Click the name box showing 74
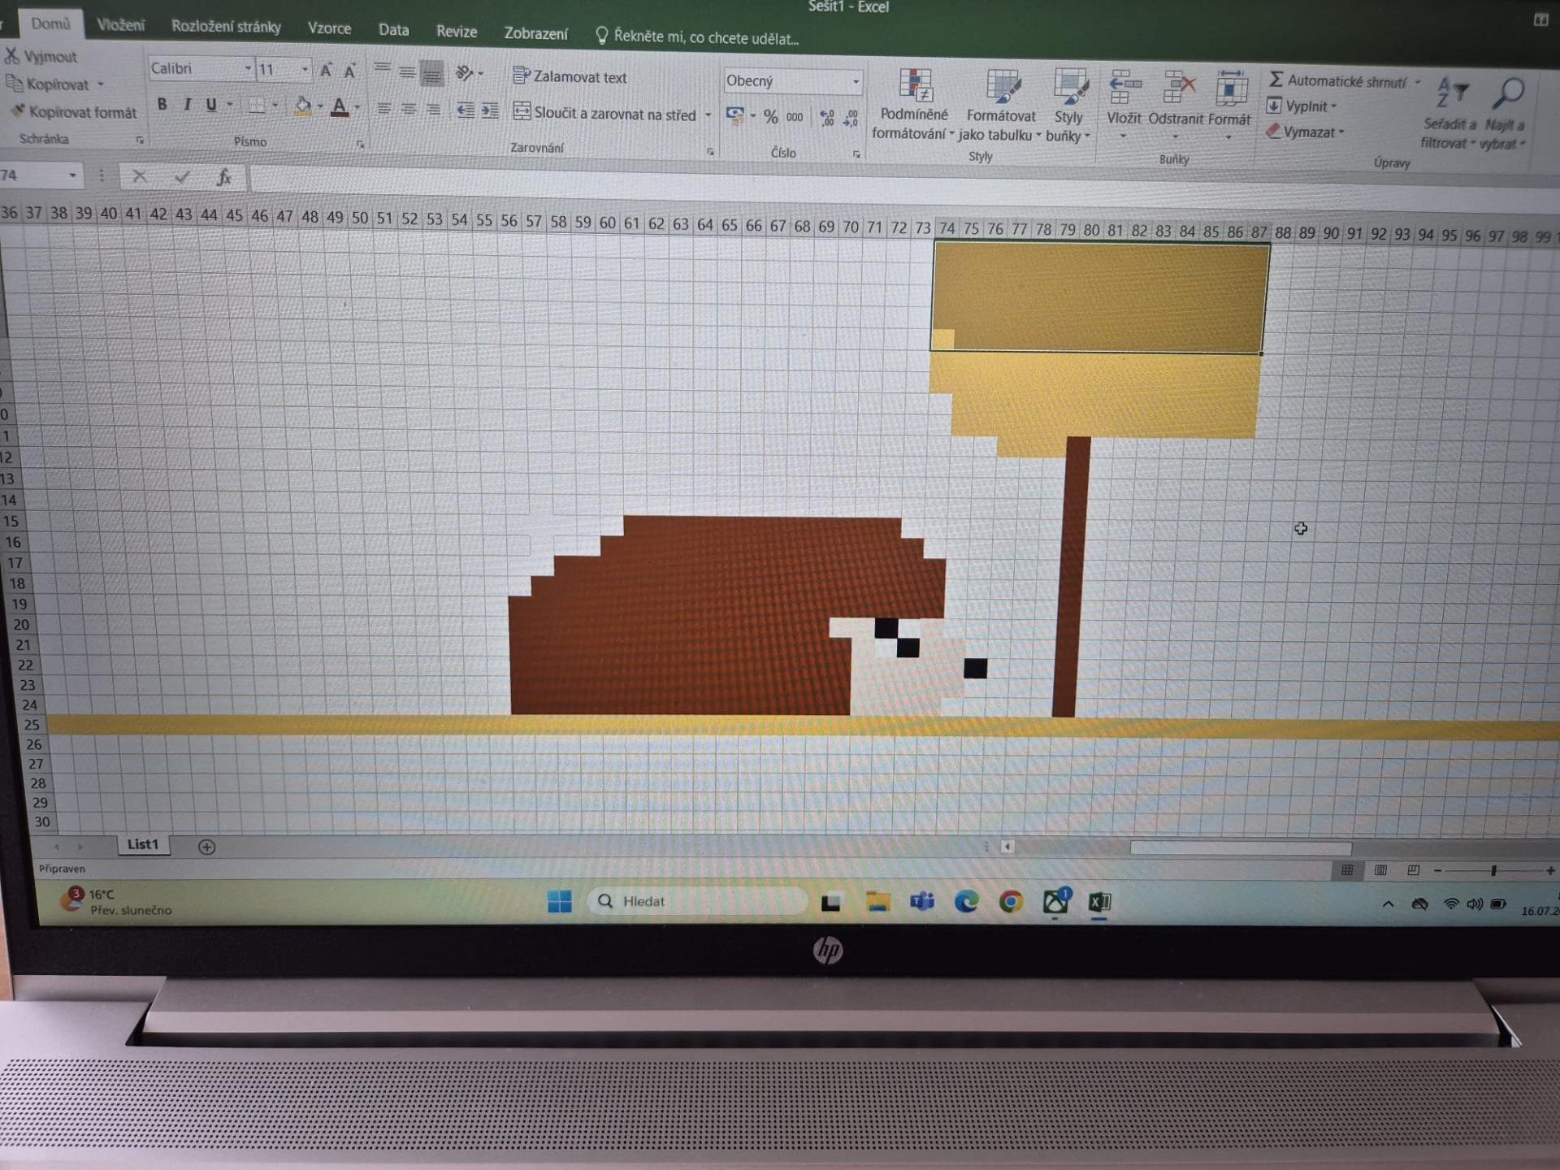The width and height of the screenshot is (1560, 1170). point(32,175)
